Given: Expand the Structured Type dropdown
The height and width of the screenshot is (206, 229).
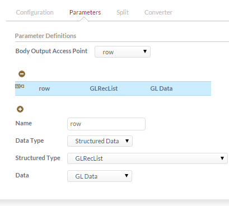Looking at the screenshot, I should coord(147,158).
